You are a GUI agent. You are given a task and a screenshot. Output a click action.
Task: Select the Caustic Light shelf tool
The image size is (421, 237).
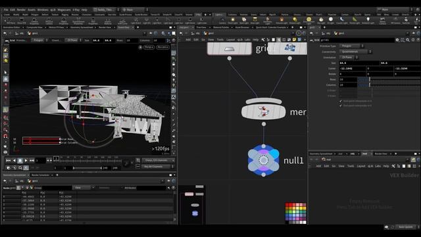pos(341,20)
